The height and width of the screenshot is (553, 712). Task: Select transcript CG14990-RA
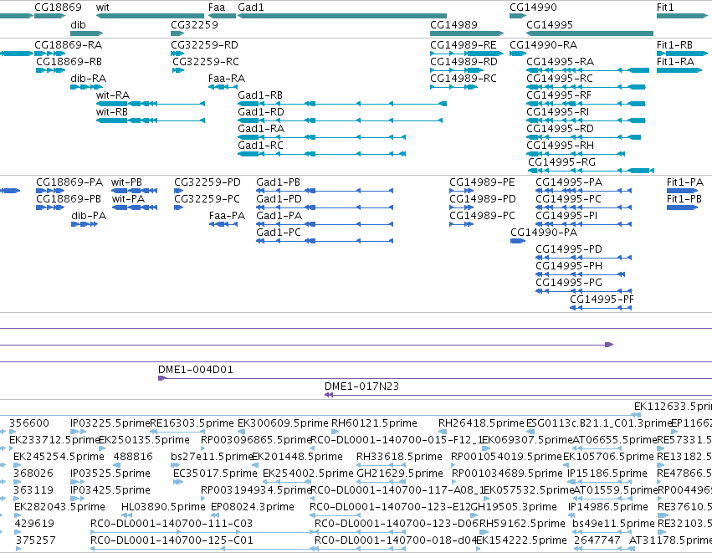coord(518,54)
